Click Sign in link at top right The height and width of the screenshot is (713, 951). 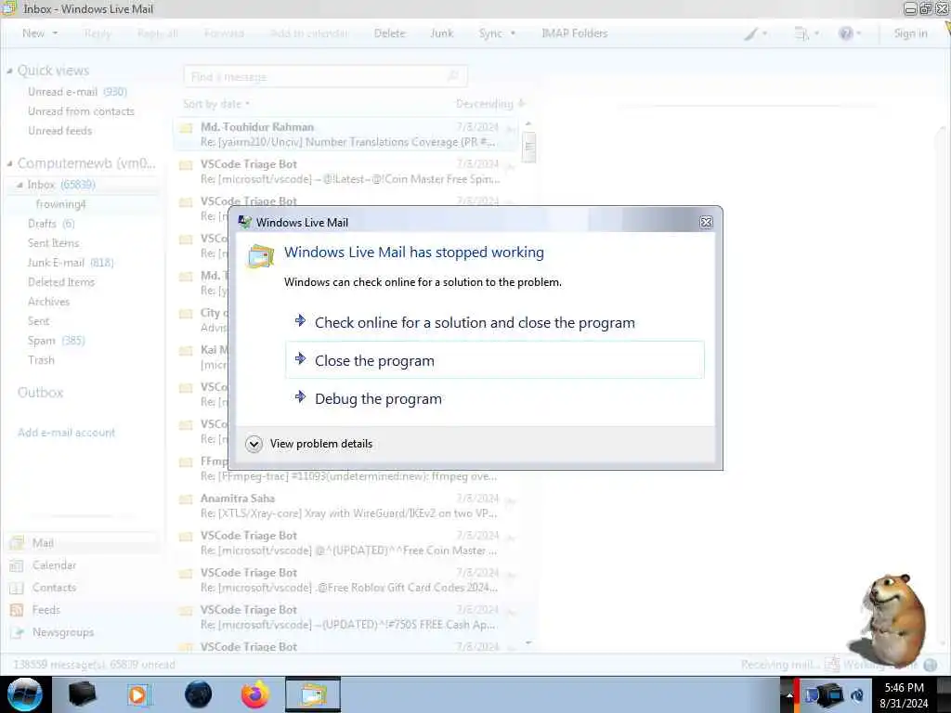click(x=910, y=33)
